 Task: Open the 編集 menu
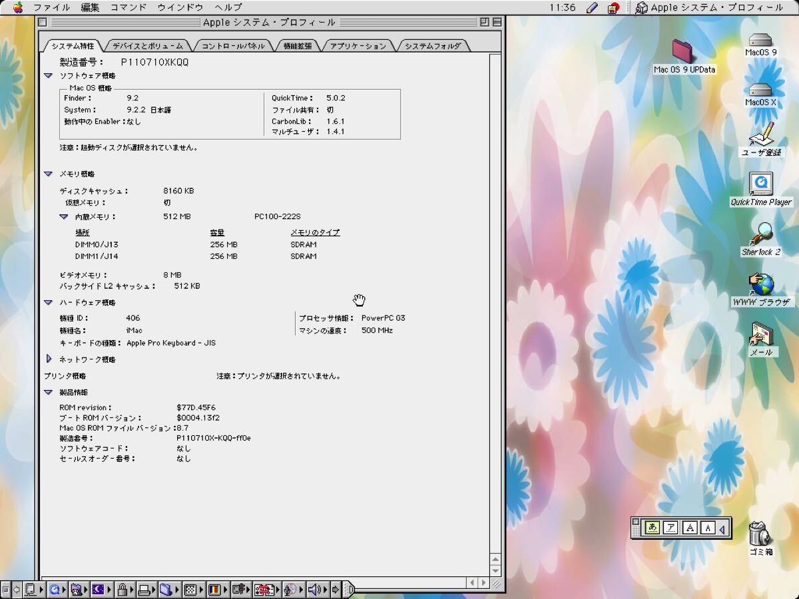91,7
